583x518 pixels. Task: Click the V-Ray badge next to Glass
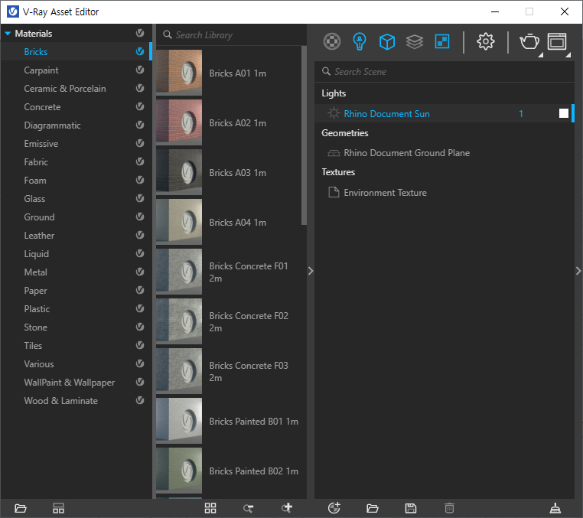pos(140,198)
